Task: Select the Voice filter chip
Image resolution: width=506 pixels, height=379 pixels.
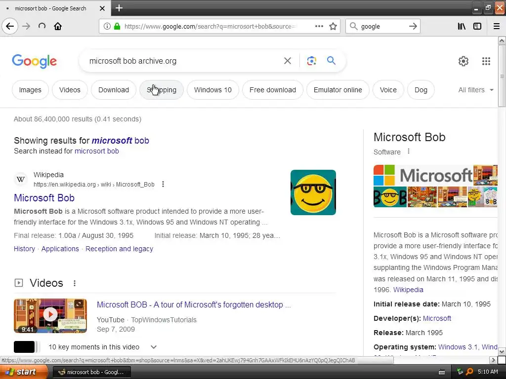Action: (388, 90)
